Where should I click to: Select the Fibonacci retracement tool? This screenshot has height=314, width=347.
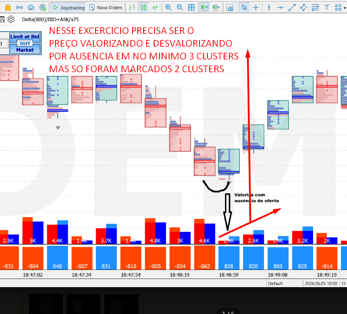[x=315, y=7]
